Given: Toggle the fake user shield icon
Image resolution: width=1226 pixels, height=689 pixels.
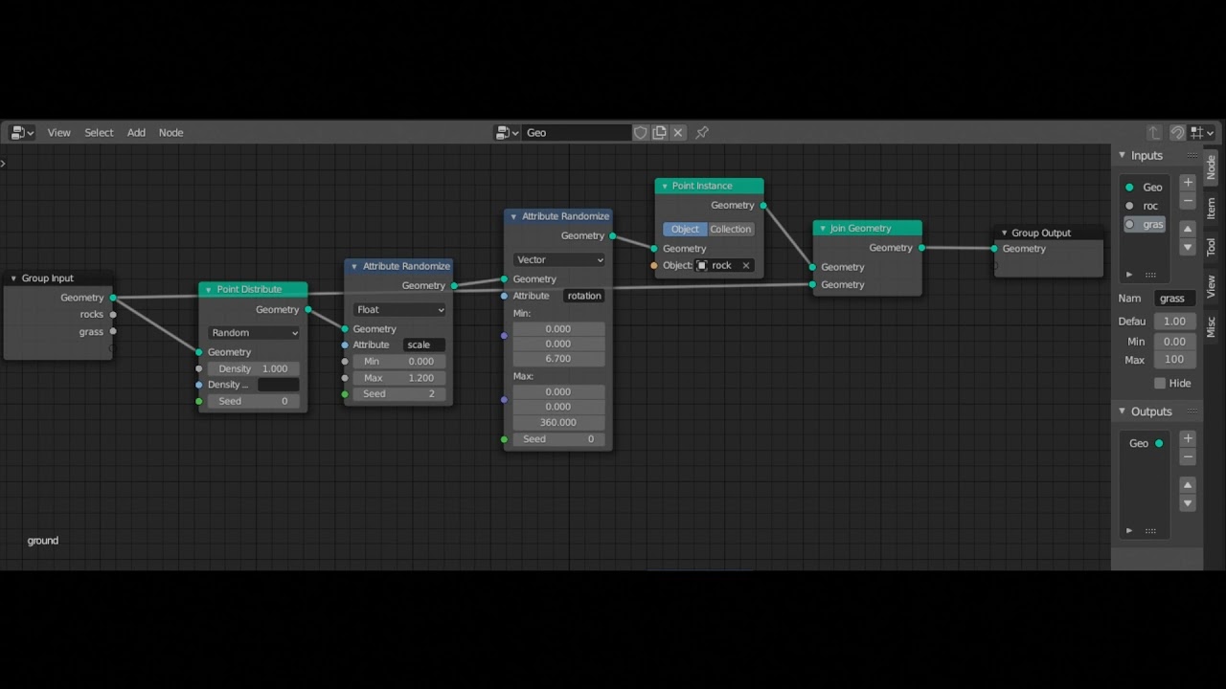Looking at the screenshot, I should point(641,133).
